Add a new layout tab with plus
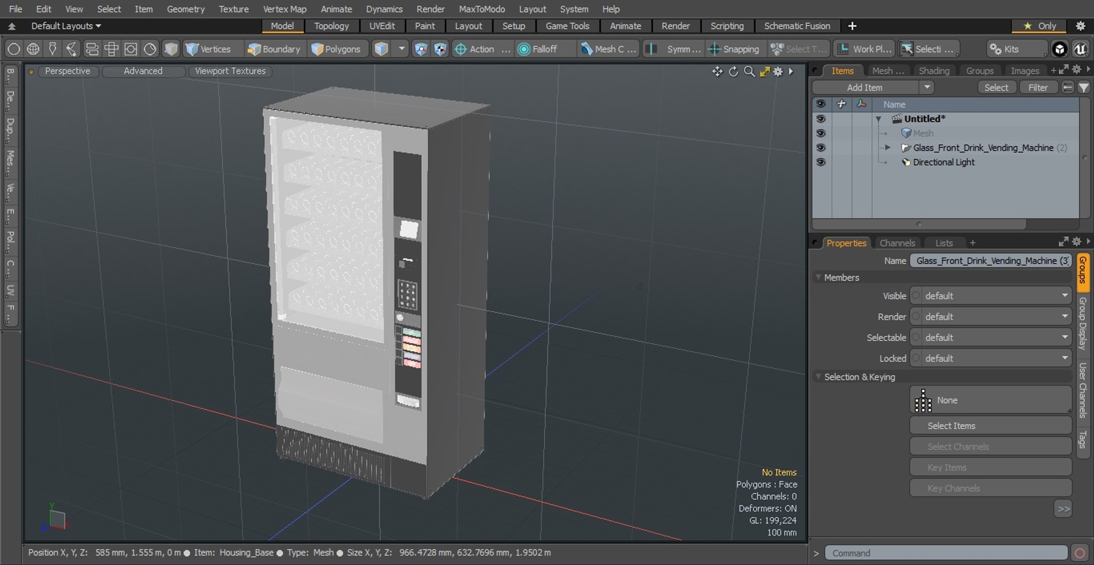Image resolution: width=1094 pixels, height=565 pixels. (852, 26)
